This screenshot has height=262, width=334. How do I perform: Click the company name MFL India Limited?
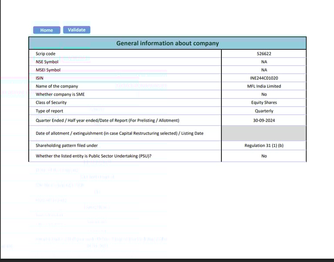pyautogui.click(x=264, y=86)
